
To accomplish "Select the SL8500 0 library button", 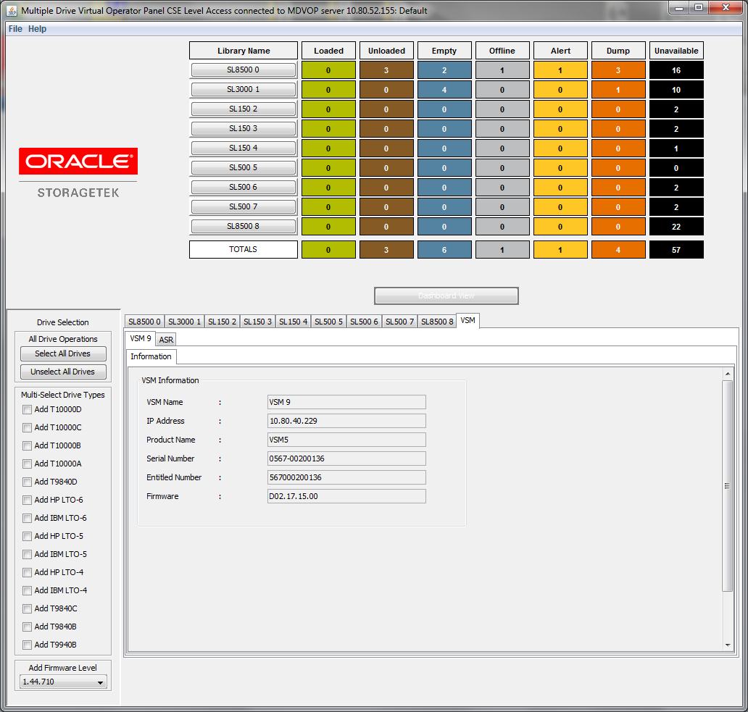I will (x=244, y=70).
